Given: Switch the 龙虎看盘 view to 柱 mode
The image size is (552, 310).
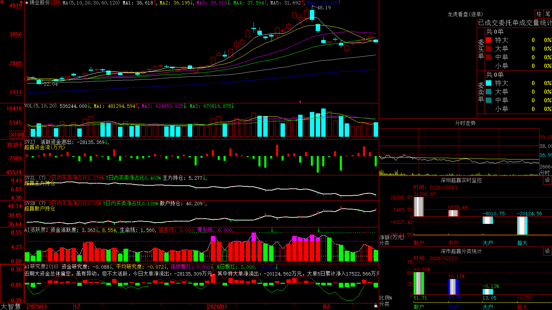Looking at the screenshot, I should [539, 14].
